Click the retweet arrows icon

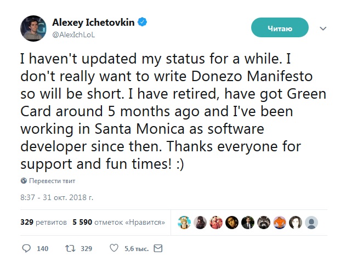click(x=70, y=248)
